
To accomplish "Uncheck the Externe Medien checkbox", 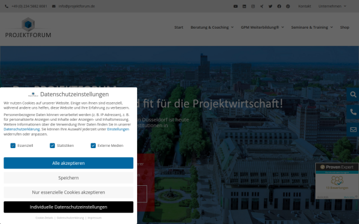I will tap(93, 146).
